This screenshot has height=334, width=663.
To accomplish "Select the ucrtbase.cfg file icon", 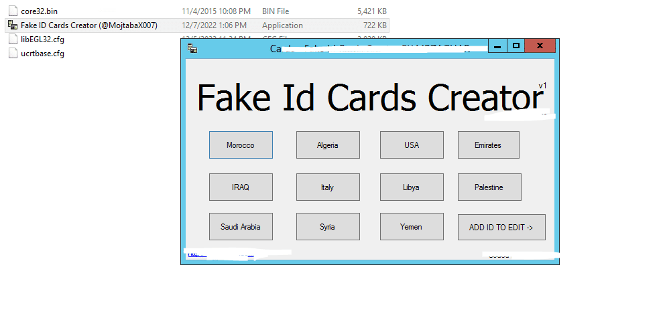I will pyautogui.click(x=13, y=54).
